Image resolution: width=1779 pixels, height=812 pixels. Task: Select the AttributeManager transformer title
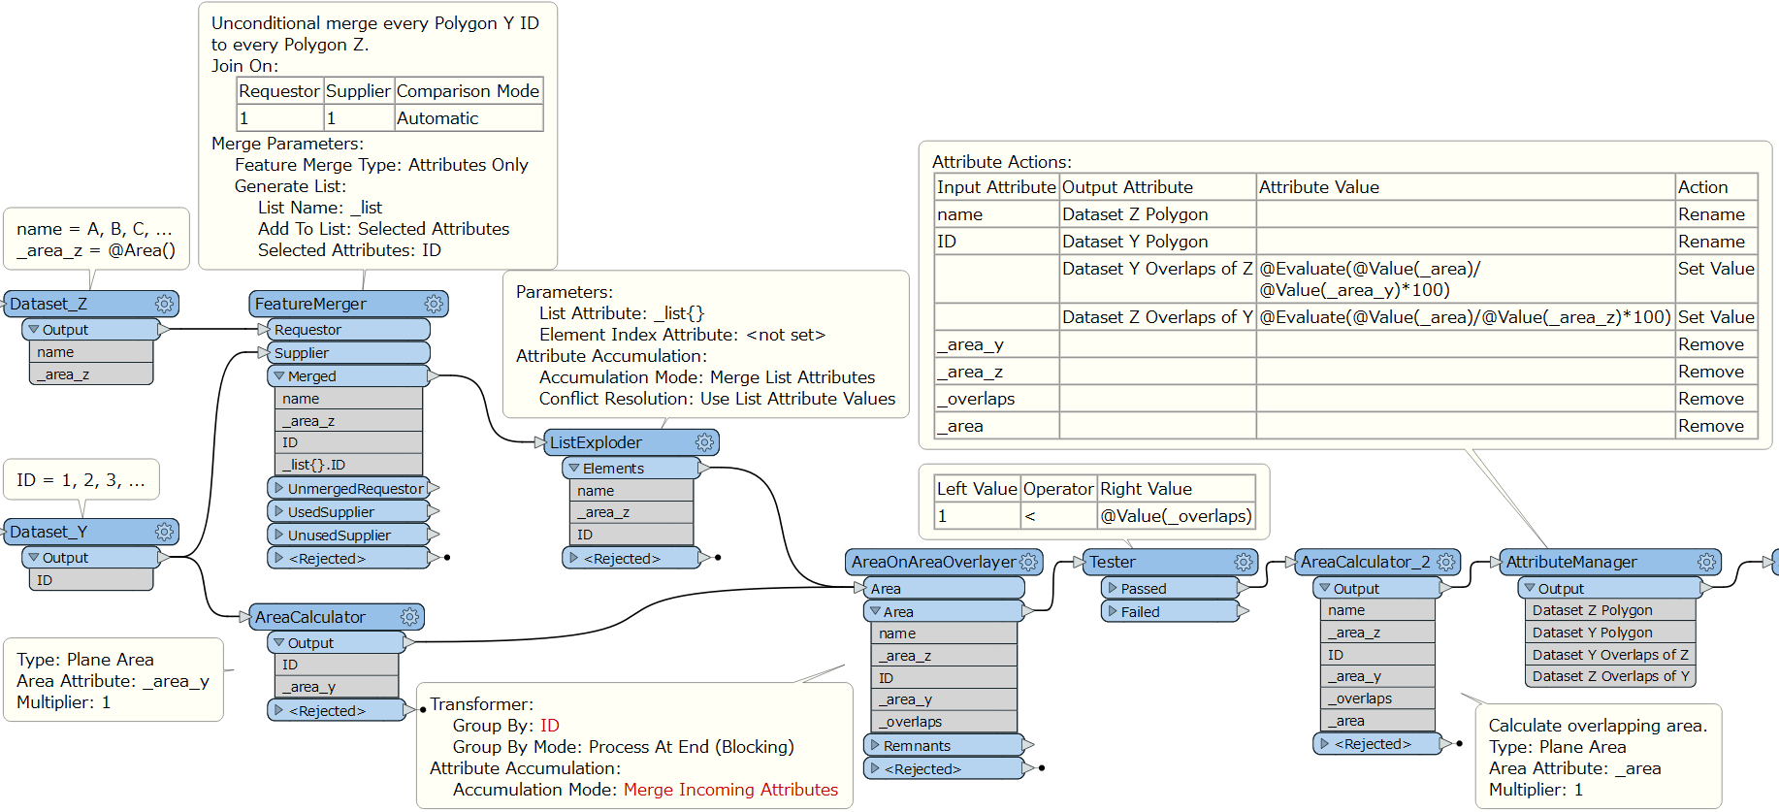[x=1571, y=562]
